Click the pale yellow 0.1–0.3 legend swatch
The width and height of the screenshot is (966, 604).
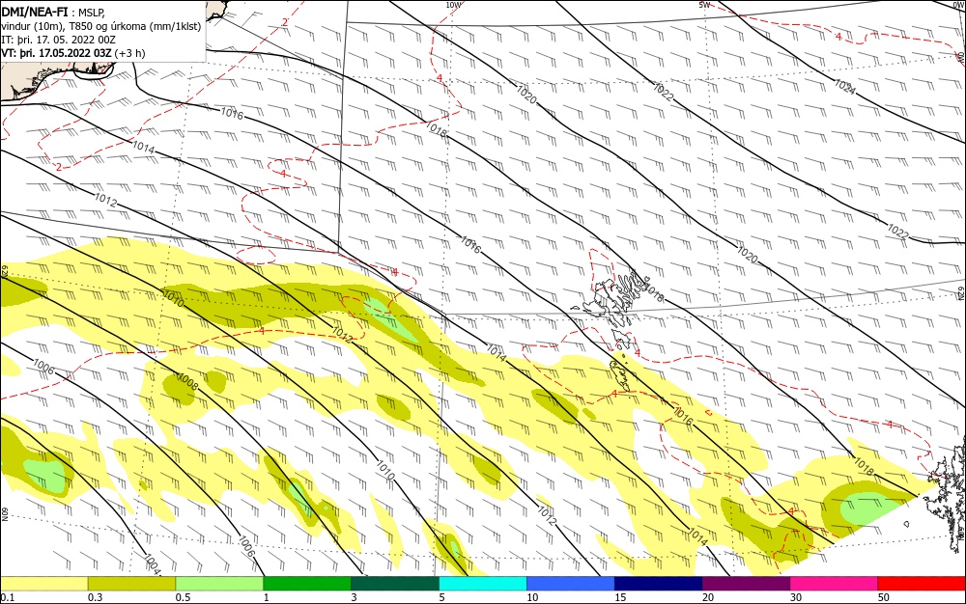[44, 584]
